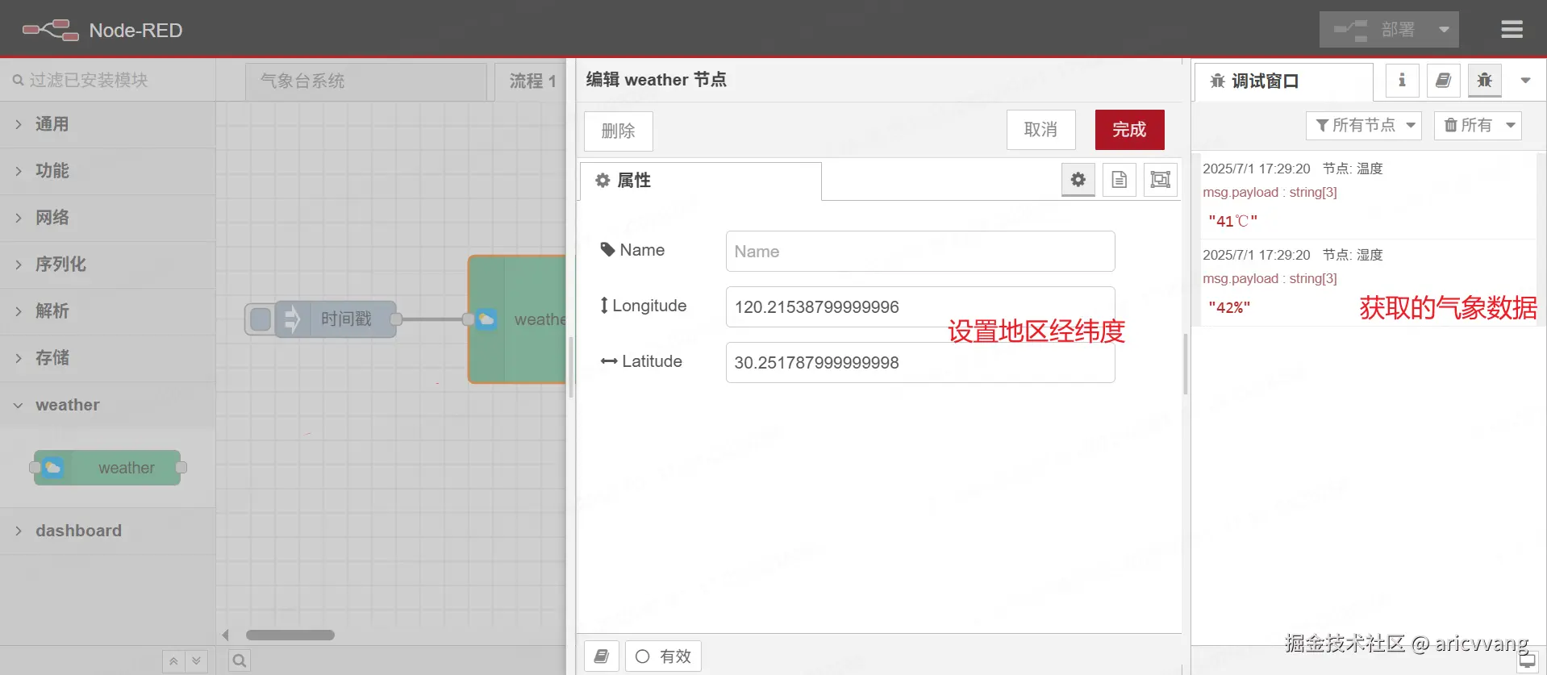Click the Node-RED logo icon
The width and height of the screenshot is (1547, 675).
[50, 31]
